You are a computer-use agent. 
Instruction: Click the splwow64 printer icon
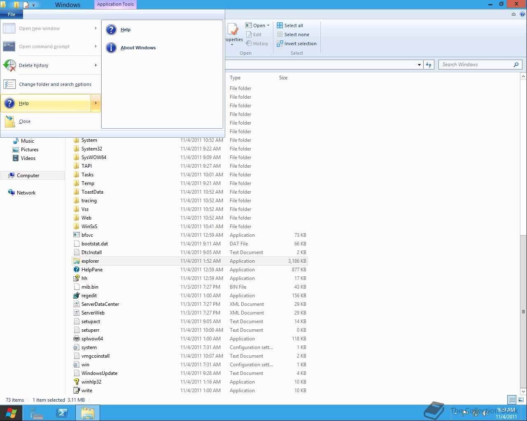76,339
